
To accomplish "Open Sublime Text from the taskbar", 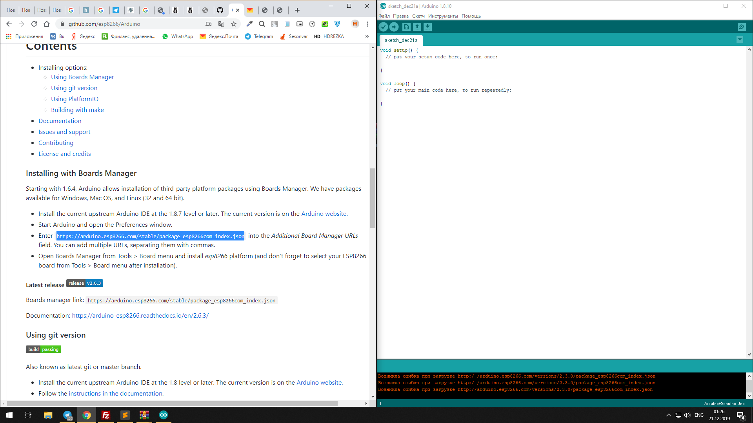I will click(x=125, y=415).
